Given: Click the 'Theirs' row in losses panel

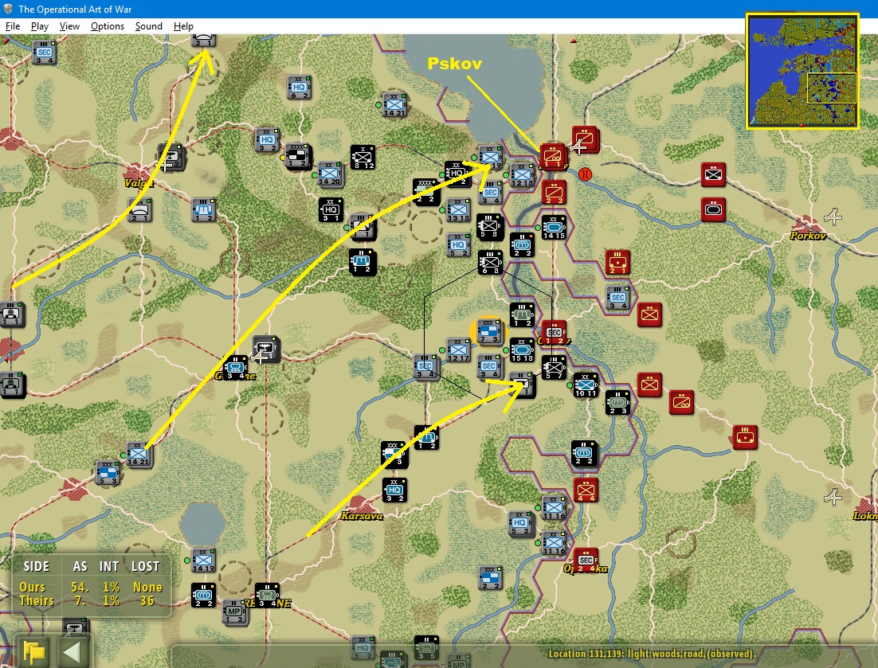Looking at the screenshot, I should coord(91,601).
